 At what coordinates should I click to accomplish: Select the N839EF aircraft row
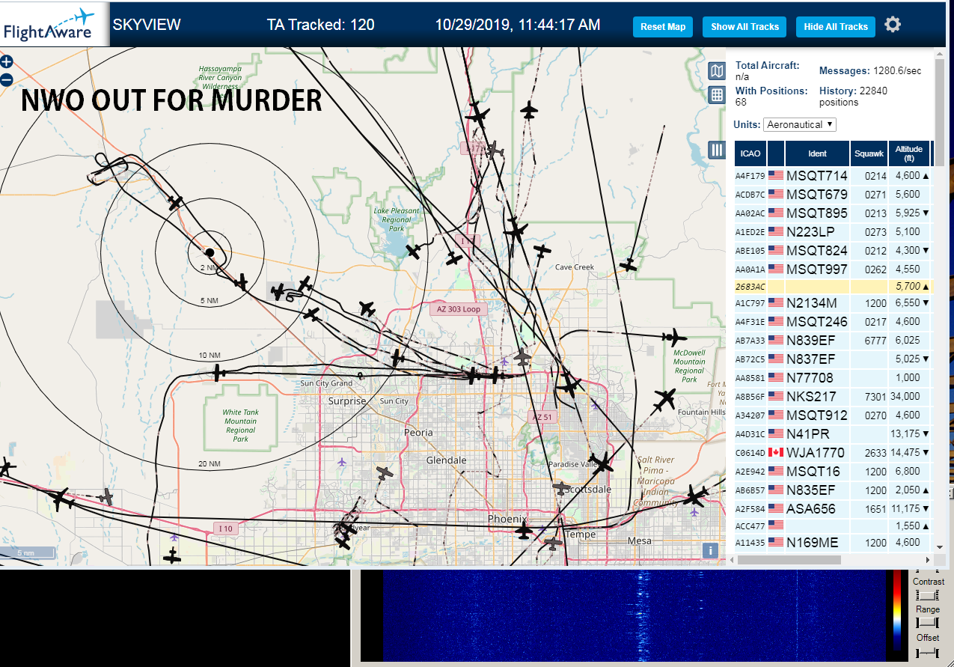[833, 341]
